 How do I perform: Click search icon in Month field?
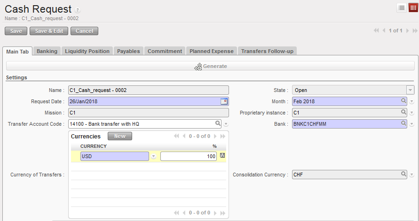tap(403, 101)
